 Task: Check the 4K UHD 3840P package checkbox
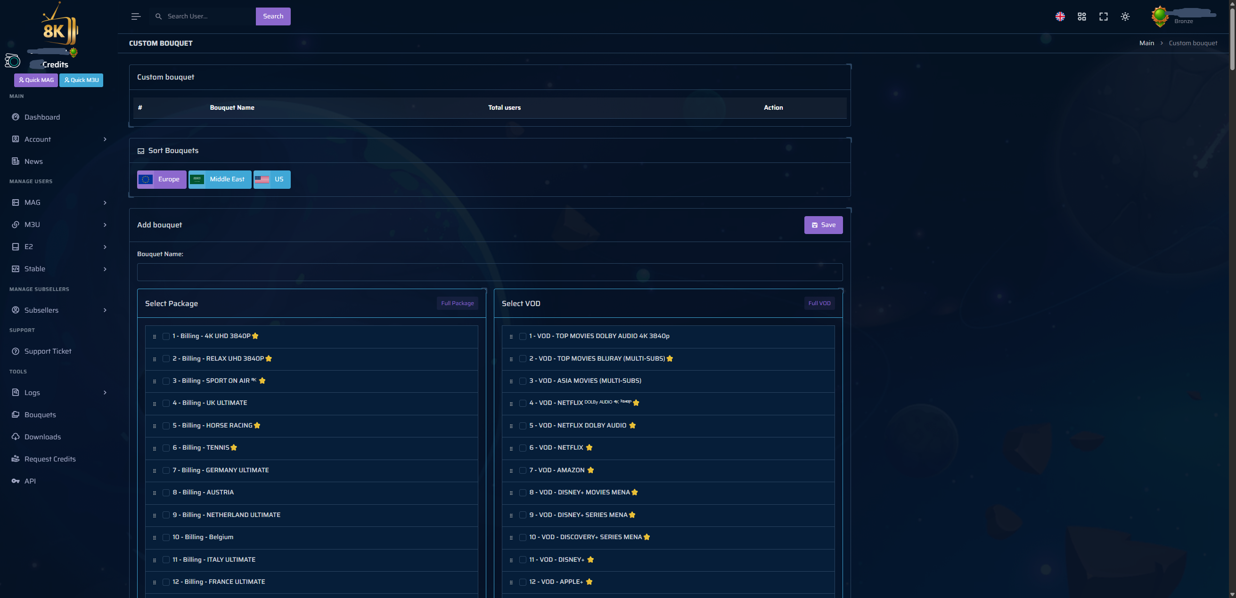coord(166,336)
